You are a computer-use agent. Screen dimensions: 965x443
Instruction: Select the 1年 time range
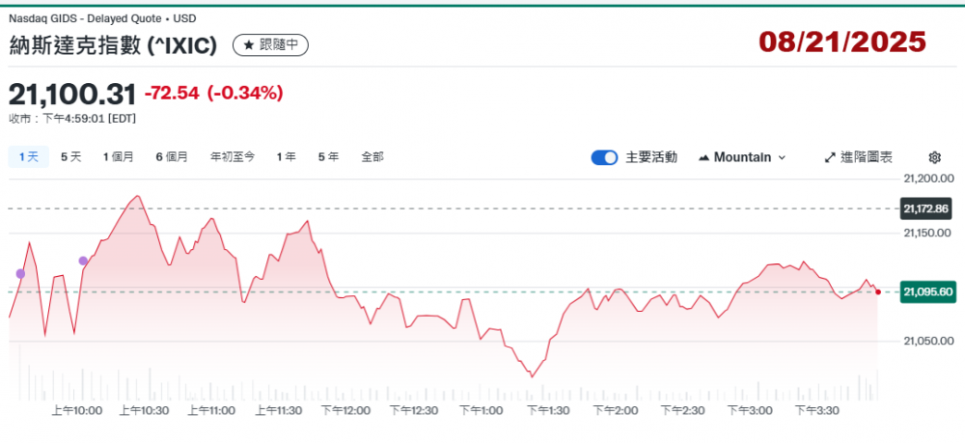pos(286,156)
